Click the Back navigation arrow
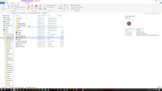This screenshot has height=91, width=162. coord(2,13)
